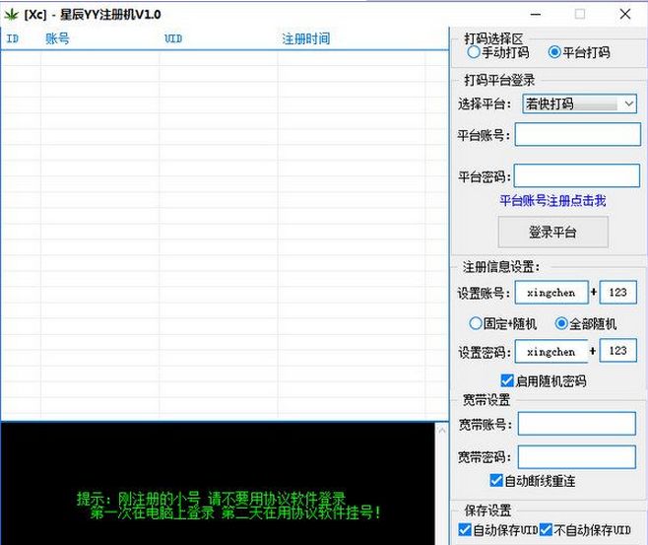Click the 设置账号 number suffix field 123
Screen dimensions: 648x545
tap(617, 293)
